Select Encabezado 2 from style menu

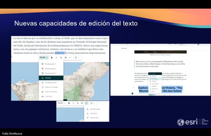coord(50,68)
